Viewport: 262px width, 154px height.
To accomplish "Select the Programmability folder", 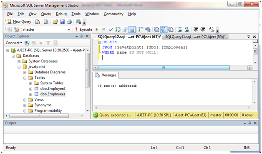I will click(x=48, y=110).
